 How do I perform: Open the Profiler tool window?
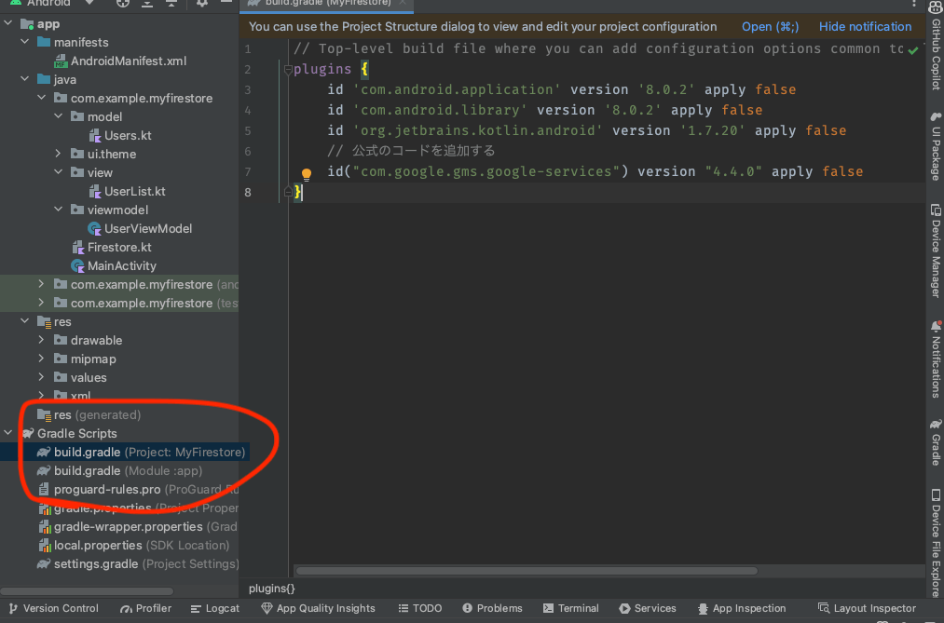coord(145,609)
